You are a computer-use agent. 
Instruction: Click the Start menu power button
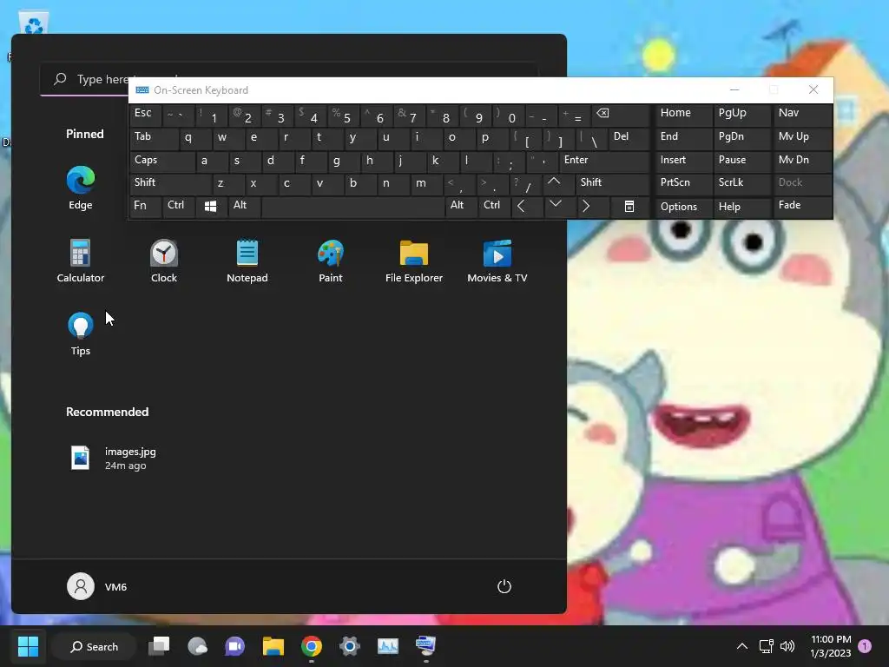coord(504,586)
